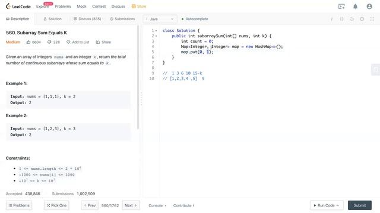Collapse code fold at line 1
380x213 pixels.
point(156,31)
